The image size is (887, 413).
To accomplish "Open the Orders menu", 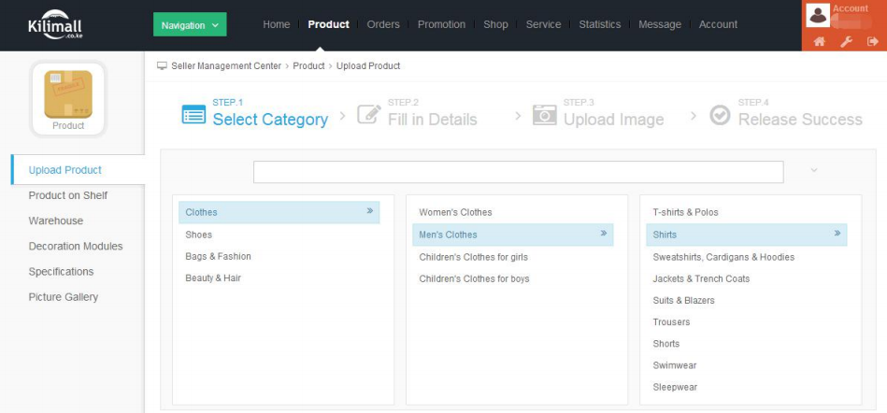I will (383, 24).
